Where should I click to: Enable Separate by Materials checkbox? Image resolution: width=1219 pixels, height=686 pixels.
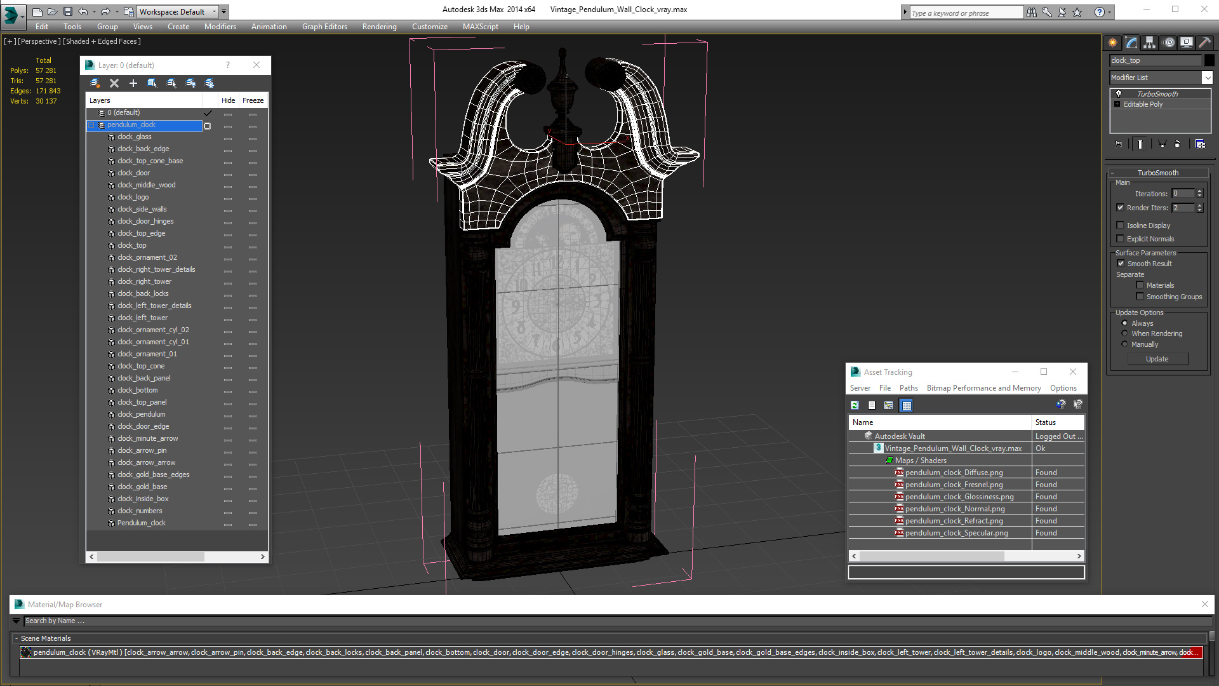(x=1140, y=285)
